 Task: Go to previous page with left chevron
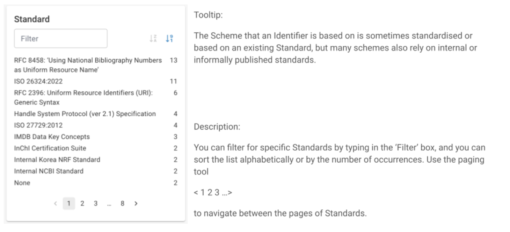pos(56,203)
